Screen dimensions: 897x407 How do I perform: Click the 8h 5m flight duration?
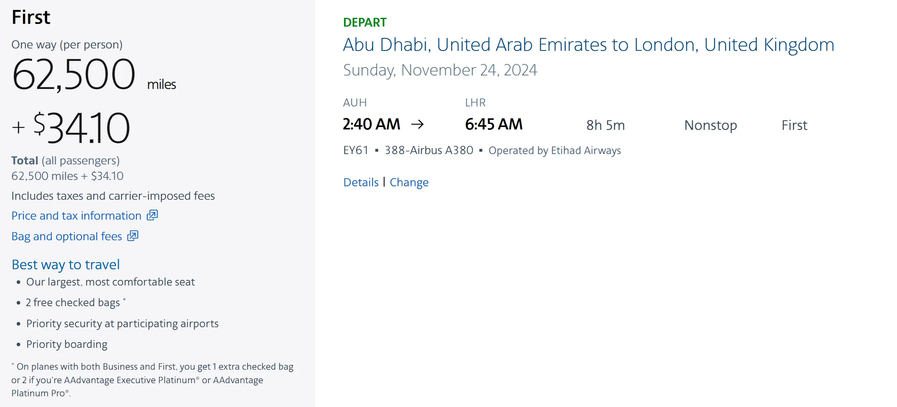(605, 125)
